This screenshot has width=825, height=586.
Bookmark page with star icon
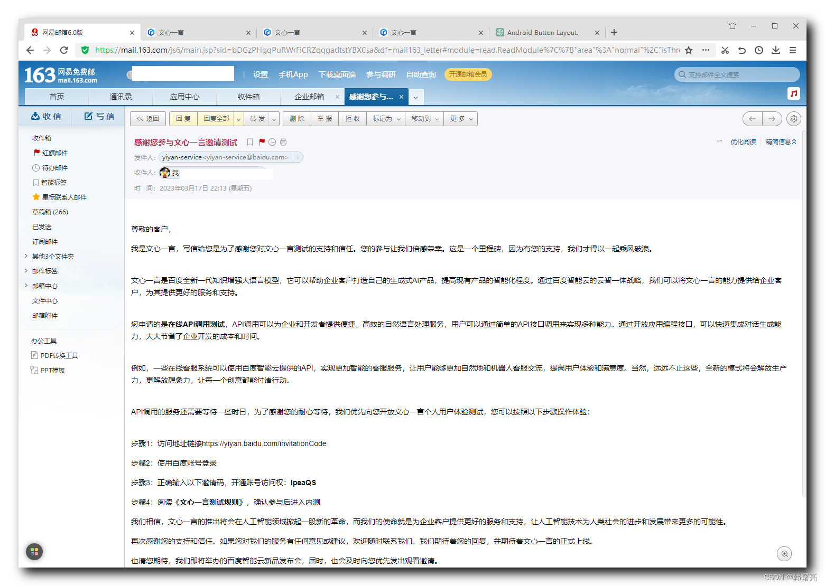coord(689,50)
